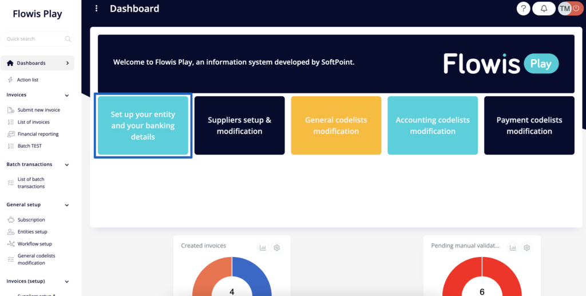
Task: Click Payment codelists modification tile
Action: pos(529,125)
